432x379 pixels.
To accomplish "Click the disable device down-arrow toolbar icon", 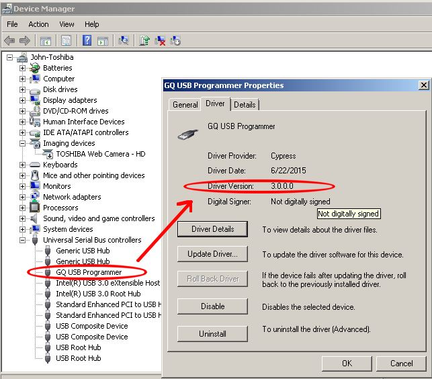I will coord(176,40).
